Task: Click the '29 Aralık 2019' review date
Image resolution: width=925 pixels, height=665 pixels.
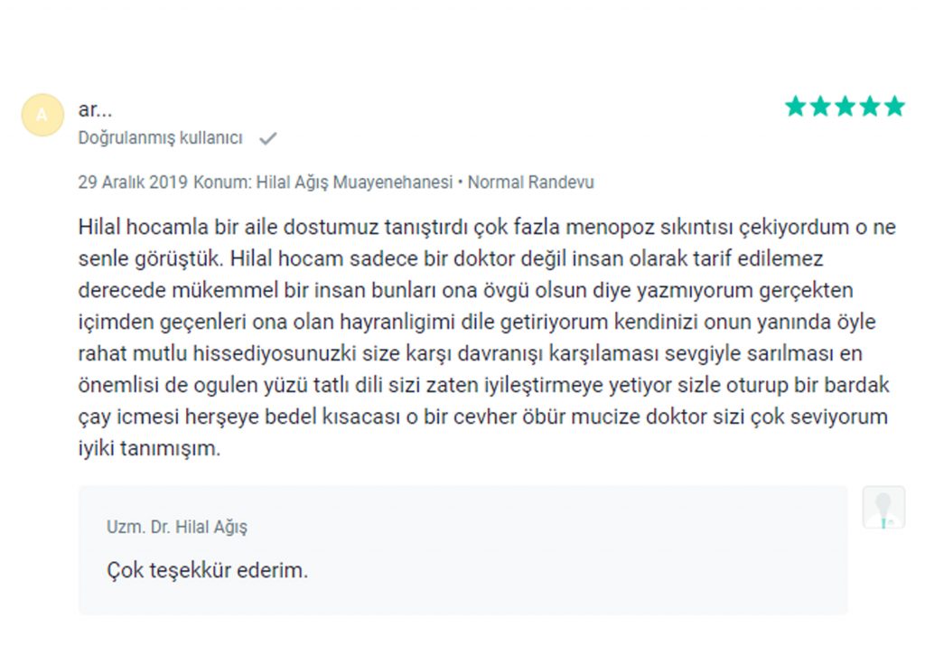Action: [x=133, y=183]
